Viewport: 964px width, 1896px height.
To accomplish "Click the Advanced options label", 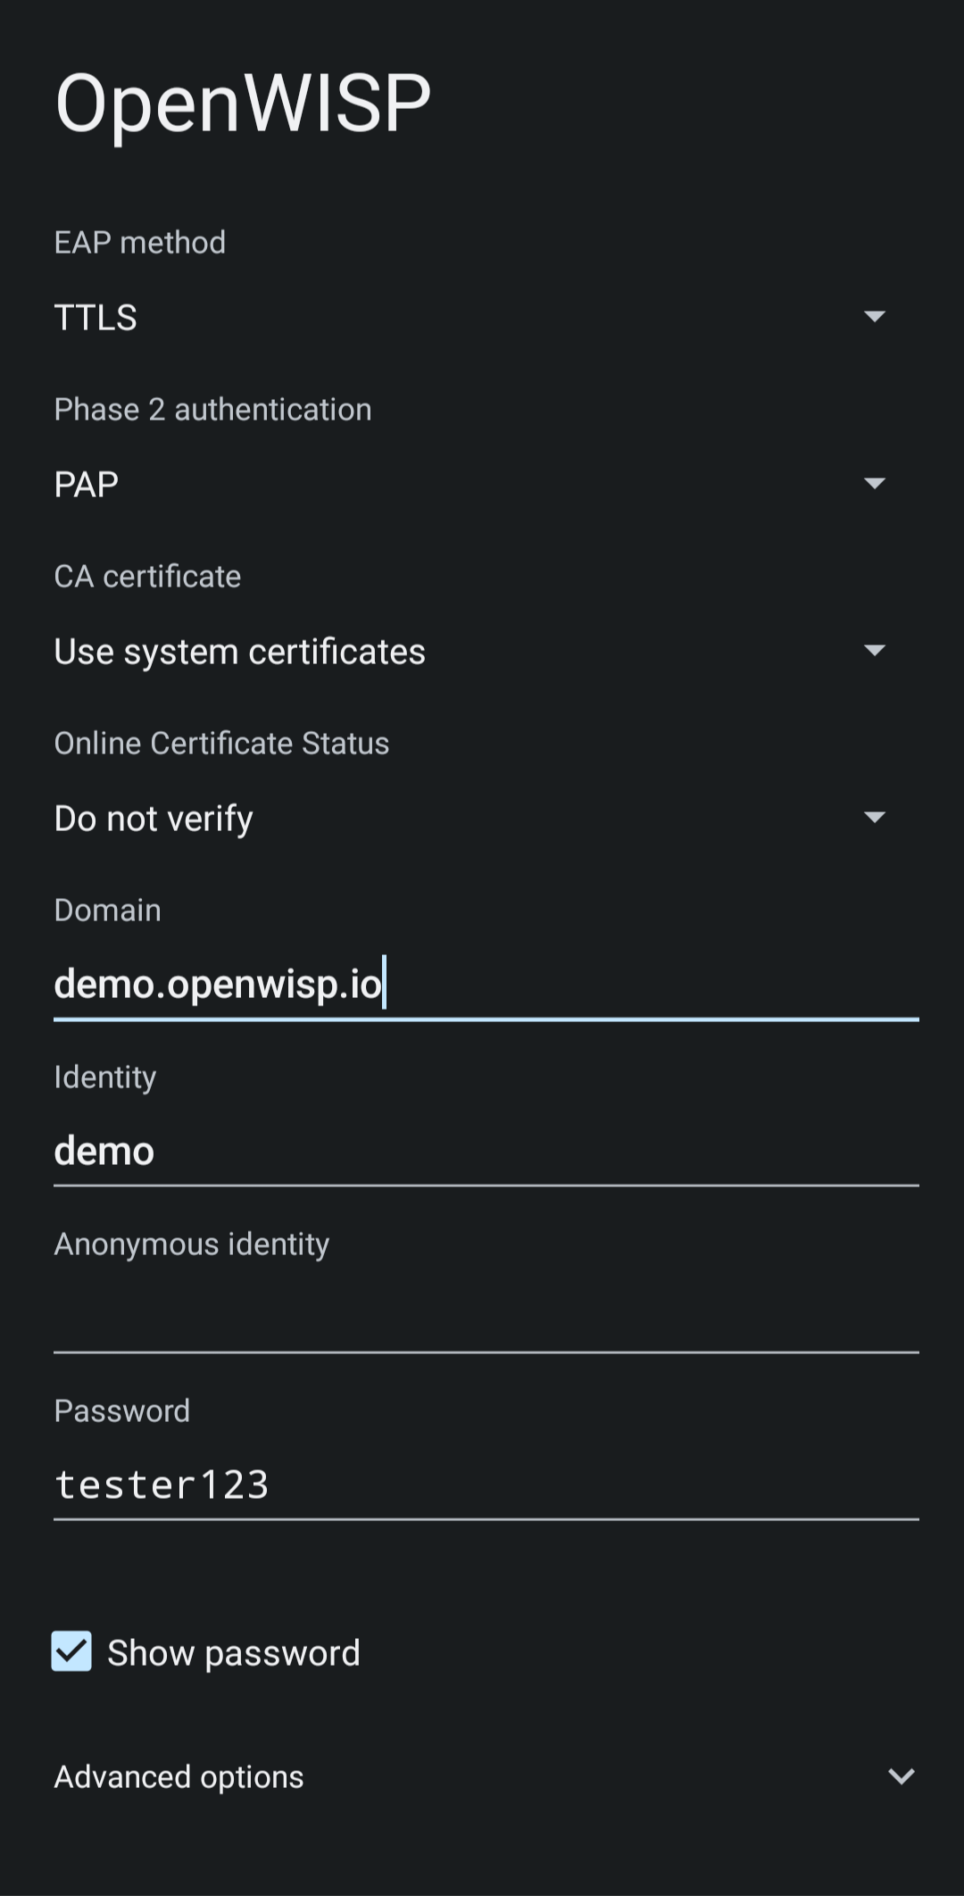I will (178, 1776).
